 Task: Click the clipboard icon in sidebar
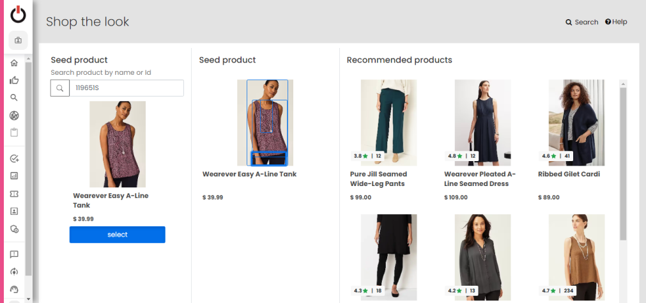click(x=14, y=133)
